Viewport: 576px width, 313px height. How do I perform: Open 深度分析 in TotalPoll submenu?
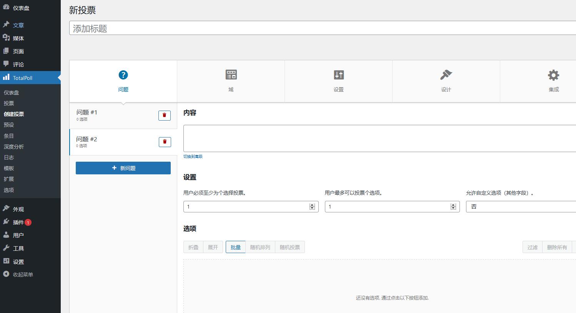coord(14,147)
